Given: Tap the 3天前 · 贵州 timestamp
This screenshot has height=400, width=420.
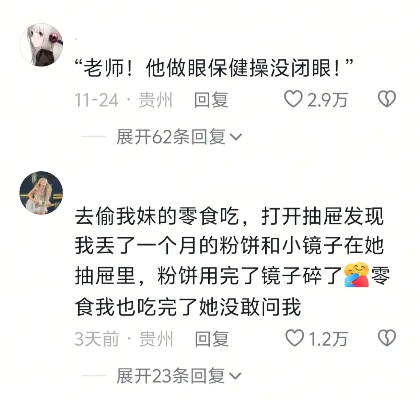Looking at the screenshot, I should tap(124, 339).
